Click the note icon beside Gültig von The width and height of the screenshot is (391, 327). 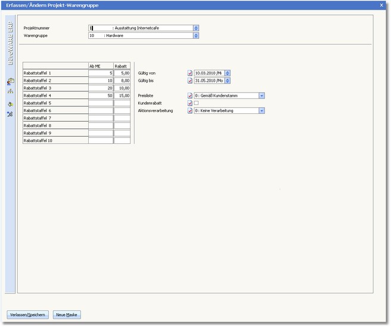point(190,73)
